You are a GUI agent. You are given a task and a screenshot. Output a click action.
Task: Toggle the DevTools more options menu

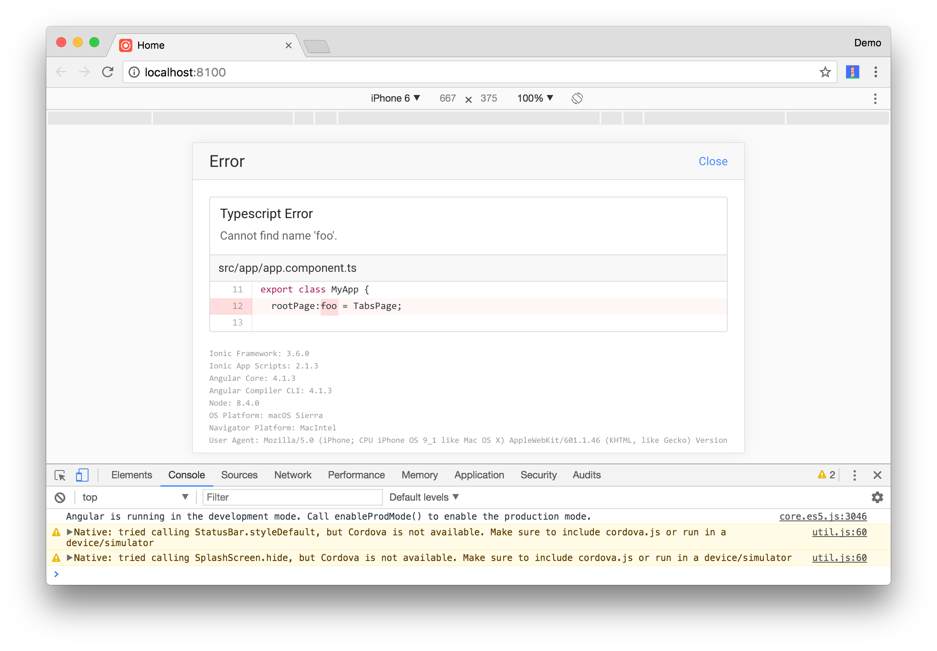pyautogui.click(x=854, y=475)
